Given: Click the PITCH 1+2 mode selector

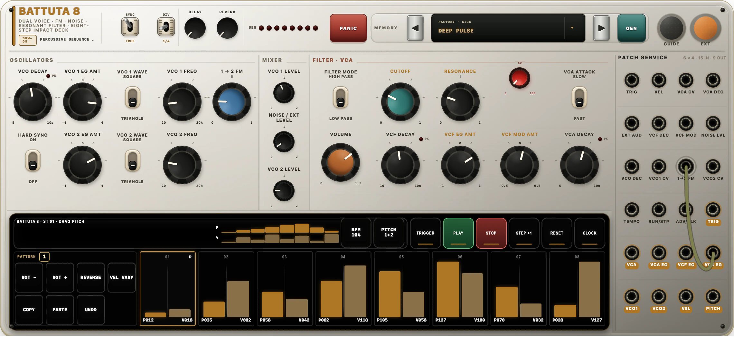Looking at the screenshot, I should point(389,233).
